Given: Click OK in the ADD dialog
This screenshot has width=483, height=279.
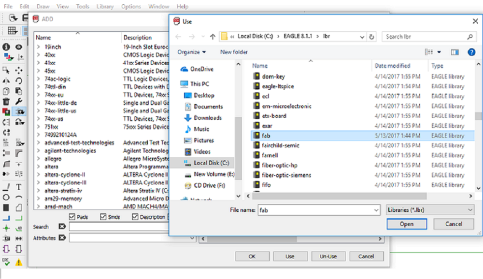Looking at the screenshot, I should pos(252,256).
